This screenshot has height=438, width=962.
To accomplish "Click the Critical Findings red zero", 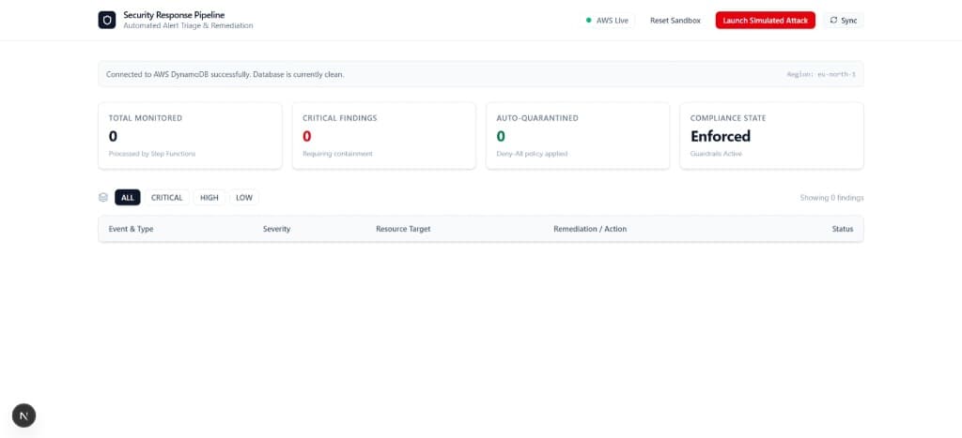I will coord(307,136).
